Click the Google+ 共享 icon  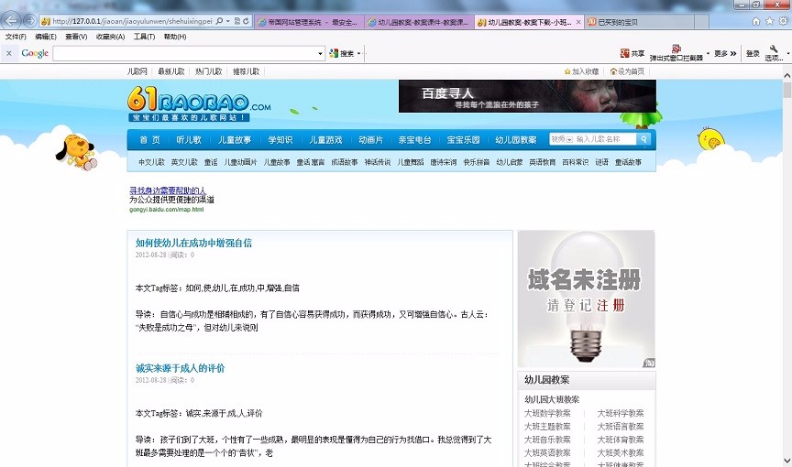pyautogui.click(x=632, y=53)
